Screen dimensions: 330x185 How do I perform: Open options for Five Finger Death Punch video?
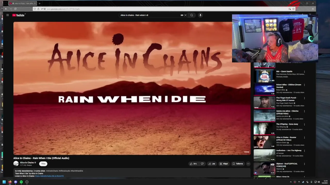(x=304, y=98)
